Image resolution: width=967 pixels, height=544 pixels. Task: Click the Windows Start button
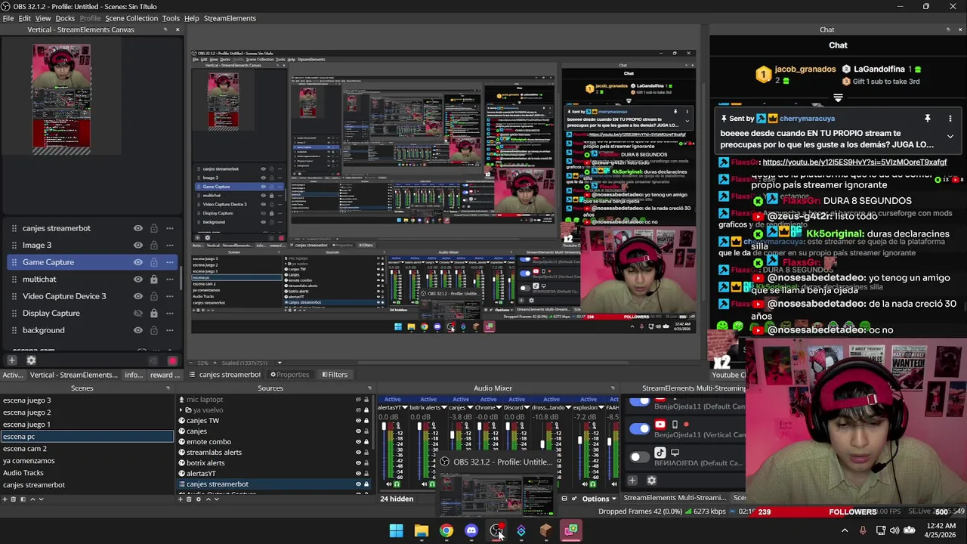[x=397, y=530]
